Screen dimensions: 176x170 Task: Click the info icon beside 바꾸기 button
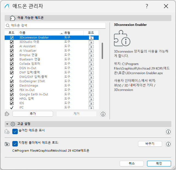tap(168, 144)
